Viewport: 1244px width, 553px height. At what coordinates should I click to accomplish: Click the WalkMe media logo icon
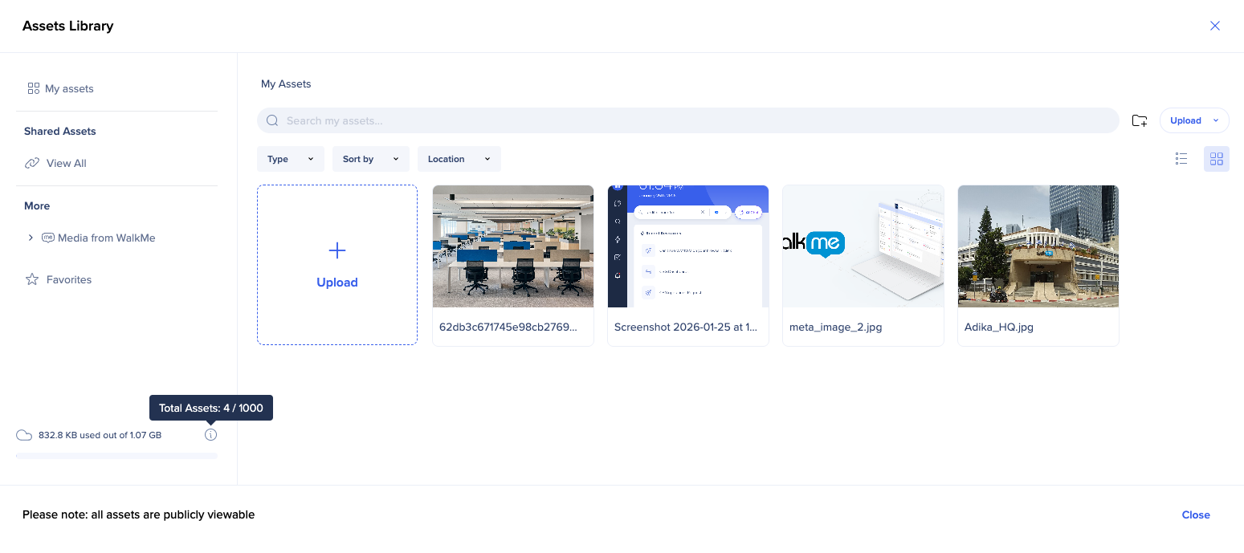coord(48,238)
